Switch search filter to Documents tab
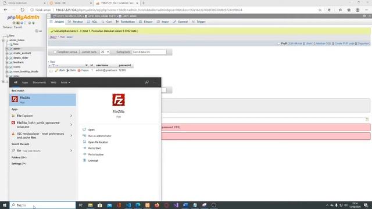 pyautogui.click(x=40, y=82)
